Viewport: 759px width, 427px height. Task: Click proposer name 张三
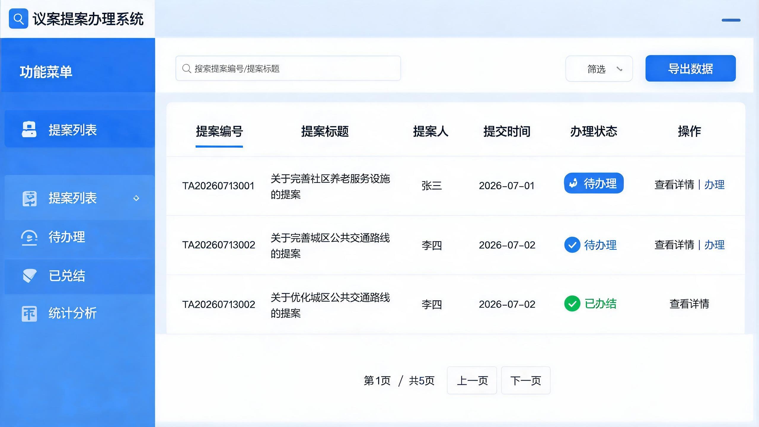(x=432, y=186)
